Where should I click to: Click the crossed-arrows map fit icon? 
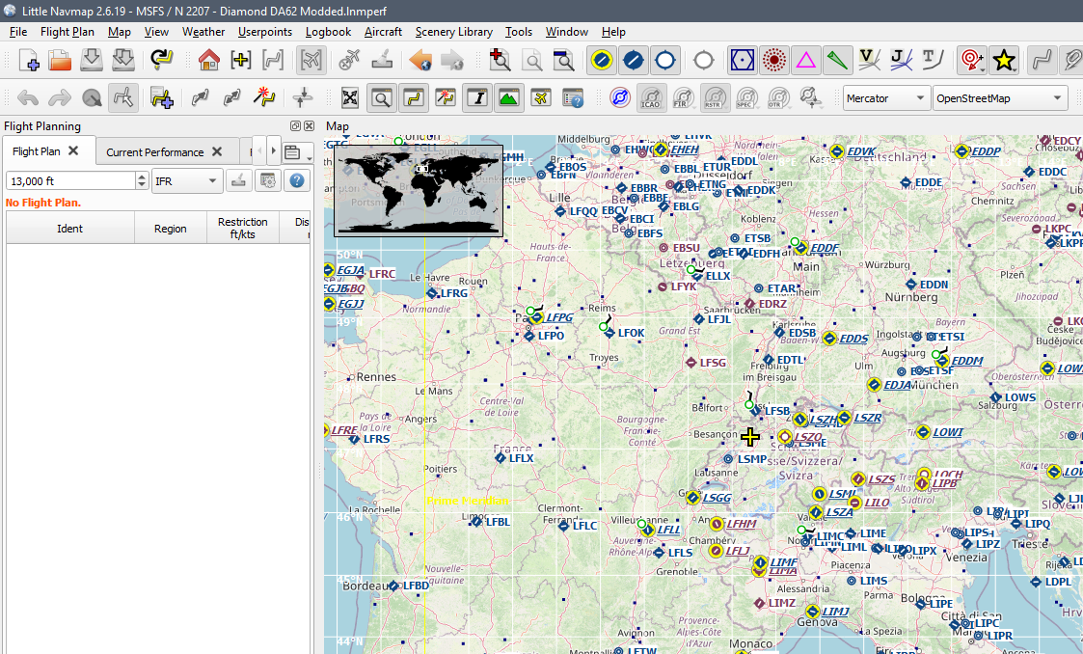pos(350,98)
